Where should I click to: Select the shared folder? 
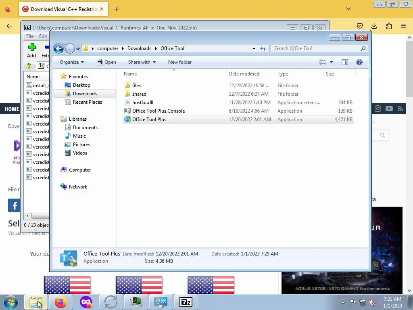(238, 94)
